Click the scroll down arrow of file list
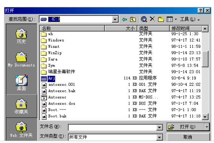The image size is (214, 143). (205, 117)
